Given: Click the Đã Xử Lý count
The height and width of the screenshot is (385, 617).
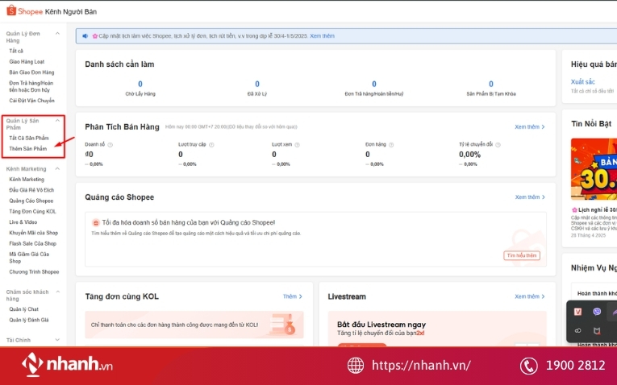Looking at the screenshot, I should click(257, 84).
